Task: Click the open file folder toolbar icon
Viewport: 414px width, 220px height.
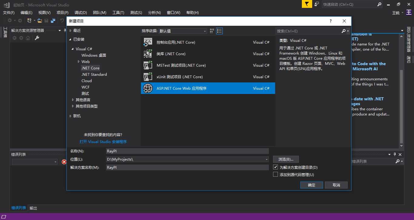Action: (40, 21)
